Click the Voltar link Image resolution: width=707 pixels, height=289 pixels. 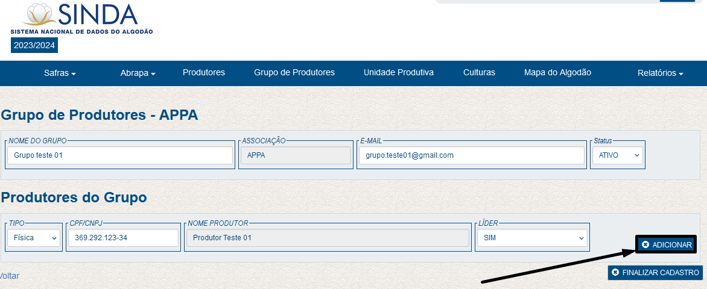9,276
